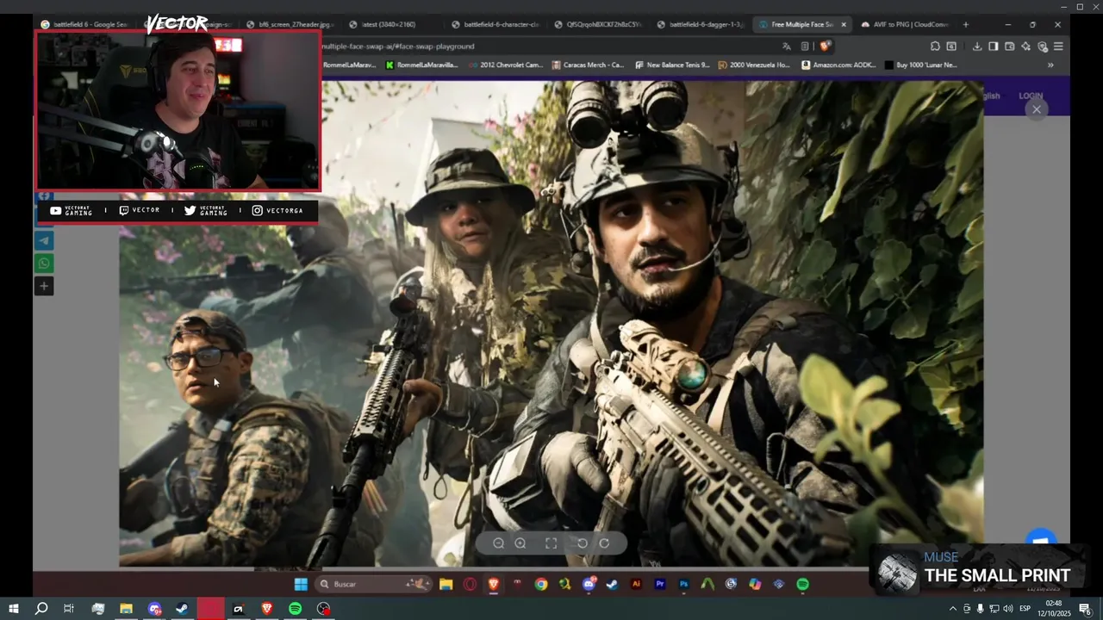
Task: Zoom in the image in viewer toolbar
Action: [520, 543]
